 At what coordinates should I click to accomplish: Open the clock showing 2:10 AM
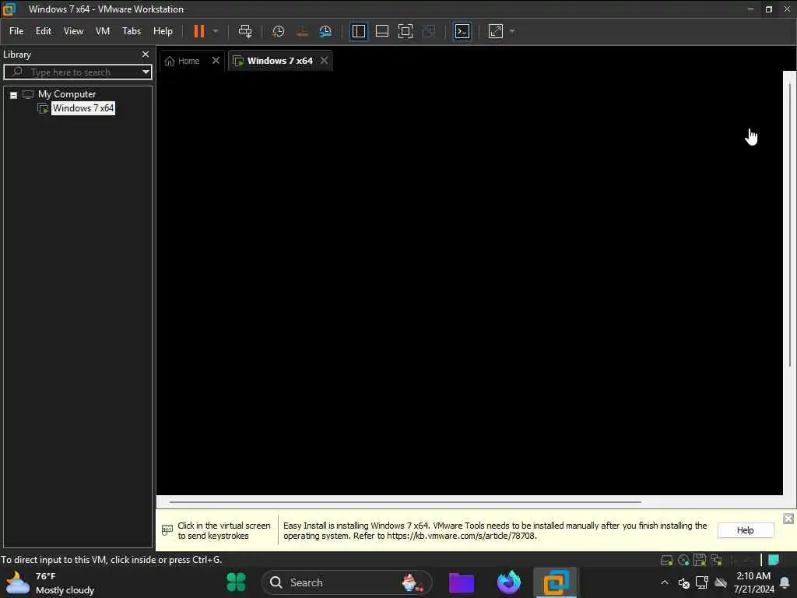753,582
